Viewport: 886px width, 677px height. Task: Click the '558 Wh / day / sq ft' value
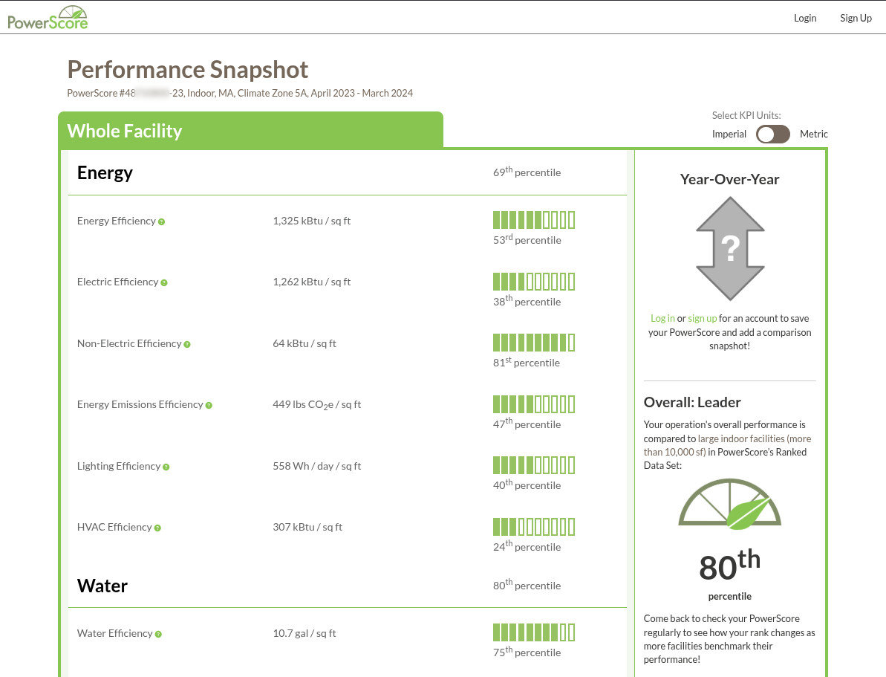coord(316,466)
